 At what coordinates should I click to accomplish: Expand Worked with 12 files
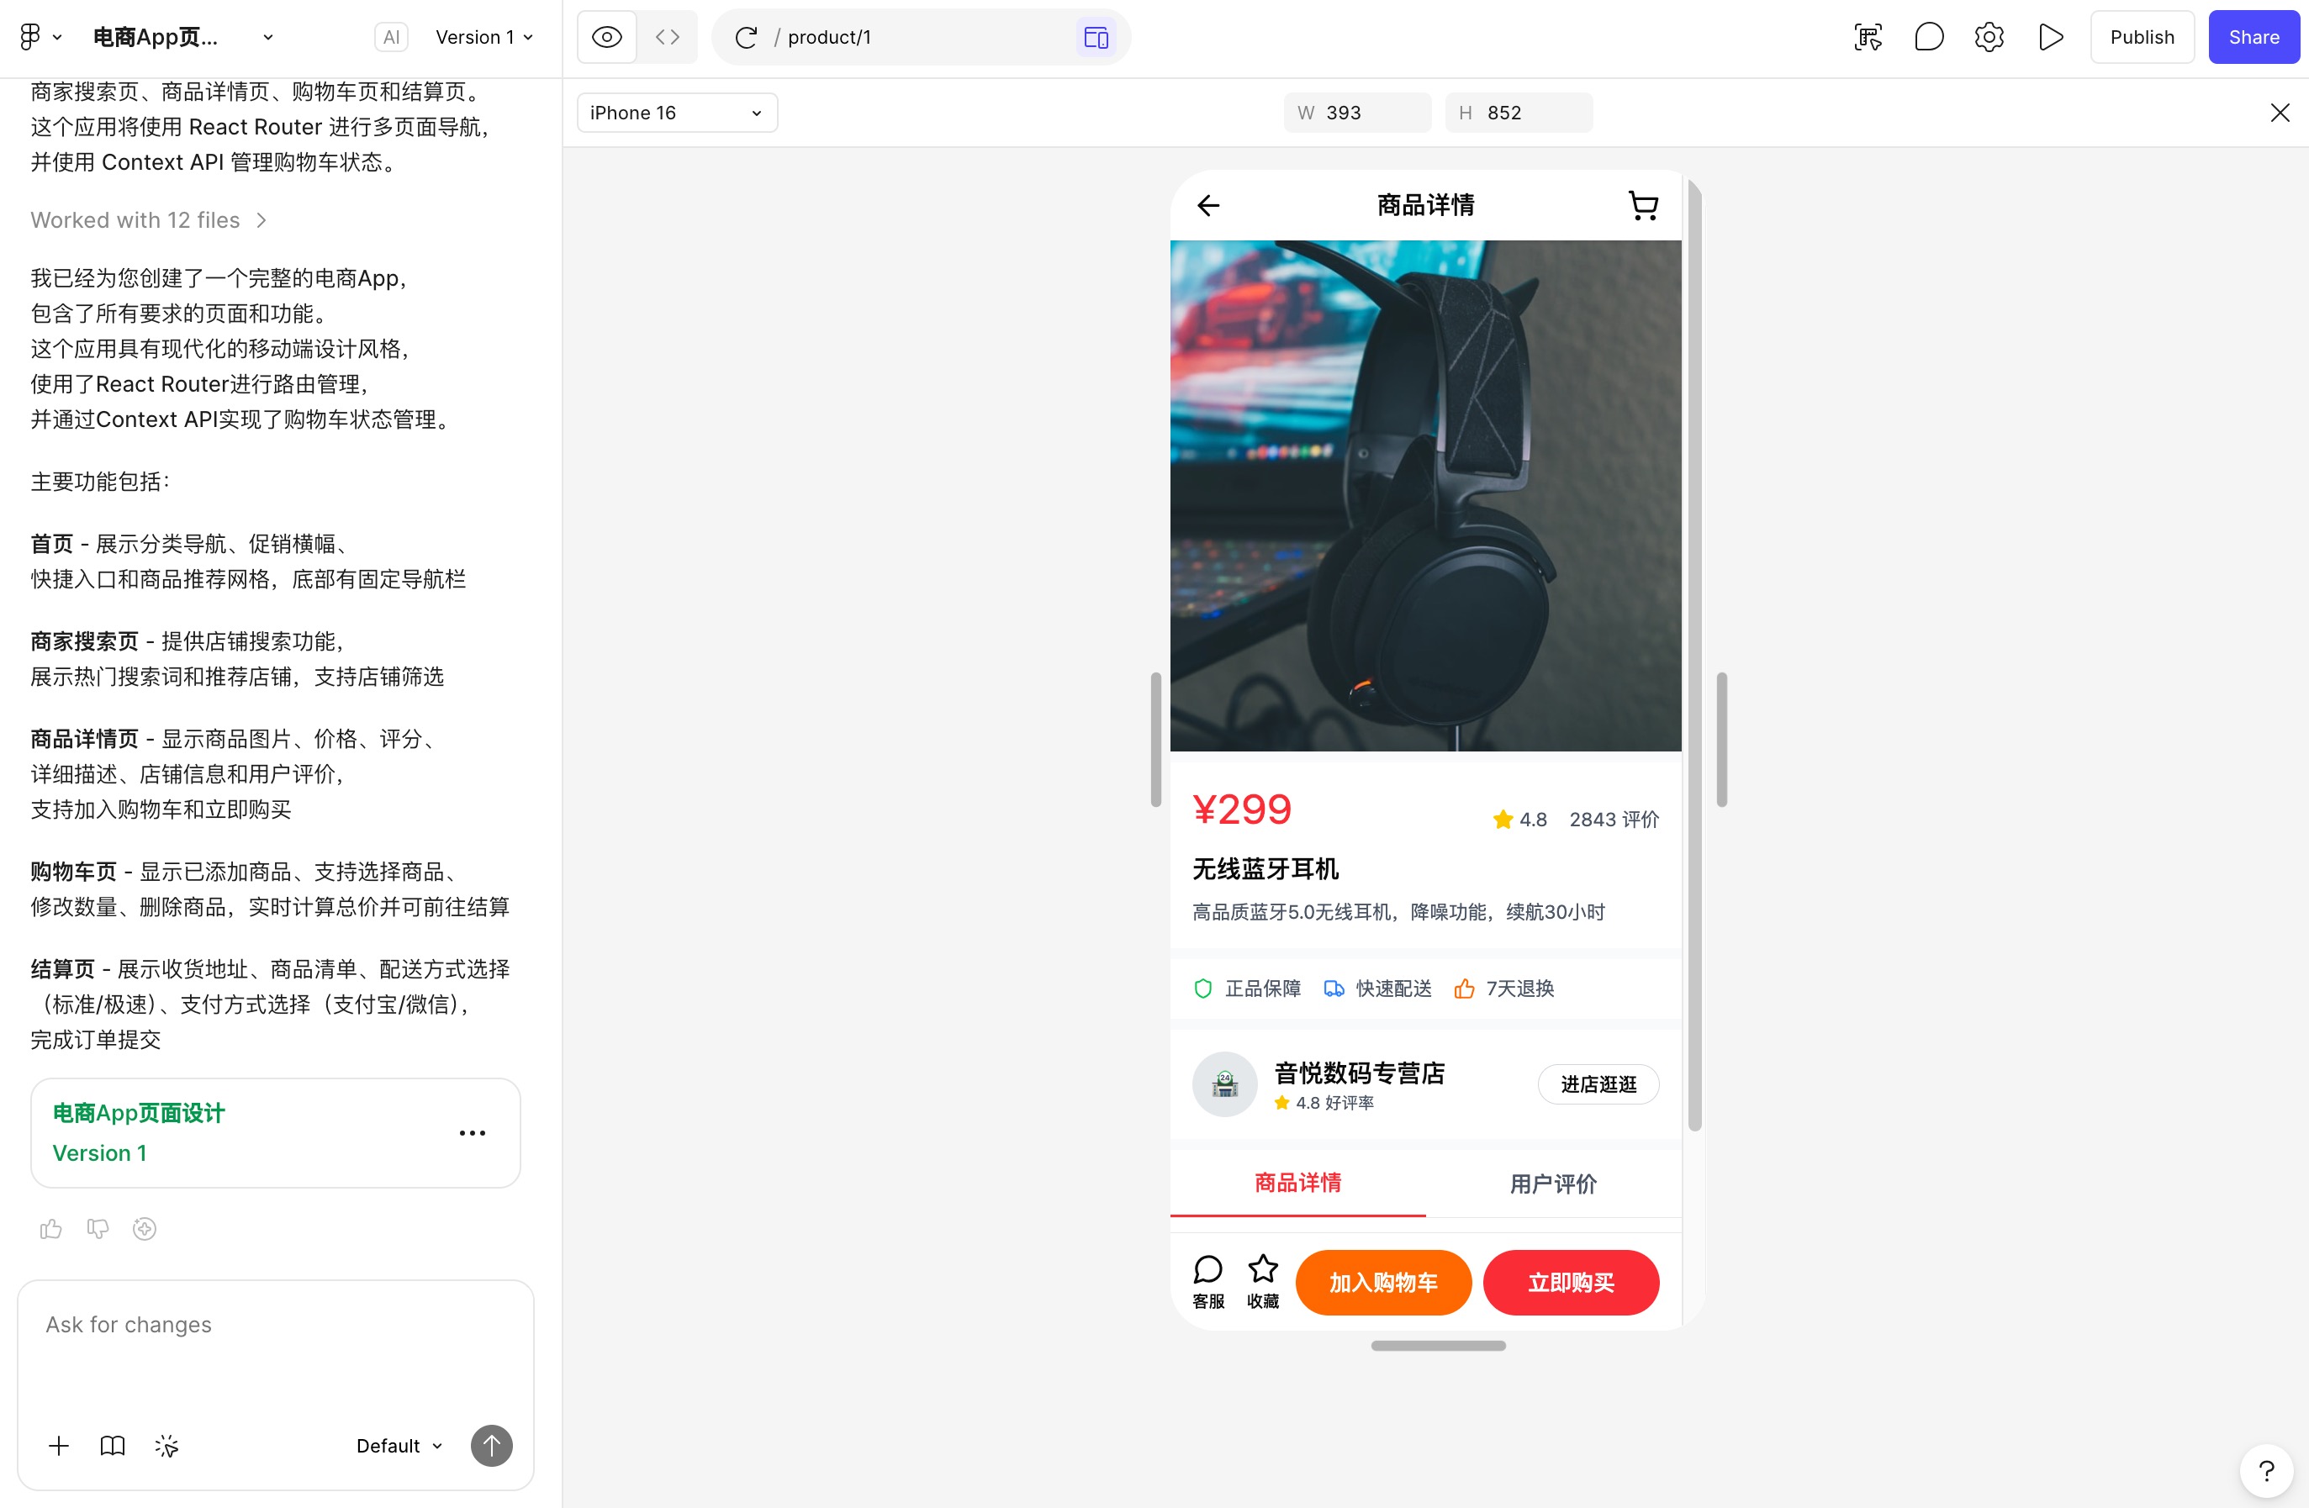click(x=149, y=220)
